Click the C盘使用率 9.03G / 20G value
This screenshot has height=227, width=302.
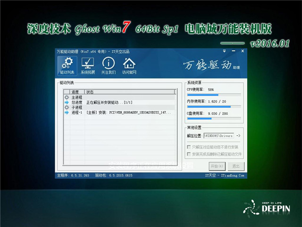point(218,113)
